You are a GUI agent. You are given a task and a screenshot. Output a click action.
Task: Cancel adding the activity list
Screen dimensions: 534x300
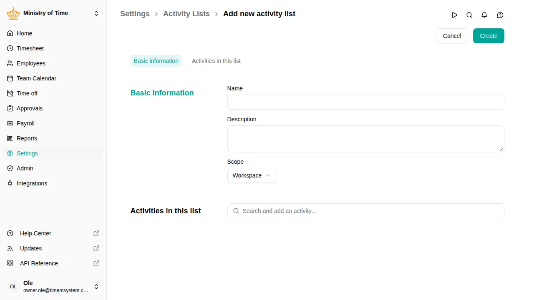[x=452, y=36]
